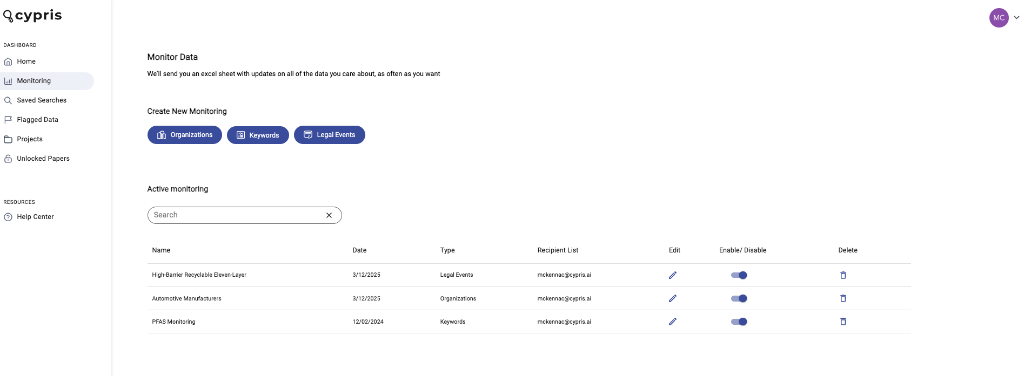Image resolution: width=1024 pixels, height=376 pixels.
Task: Delete High-Barrier Recyclable Eleven-Layer monitor
Action: click(x=843, y=275)
